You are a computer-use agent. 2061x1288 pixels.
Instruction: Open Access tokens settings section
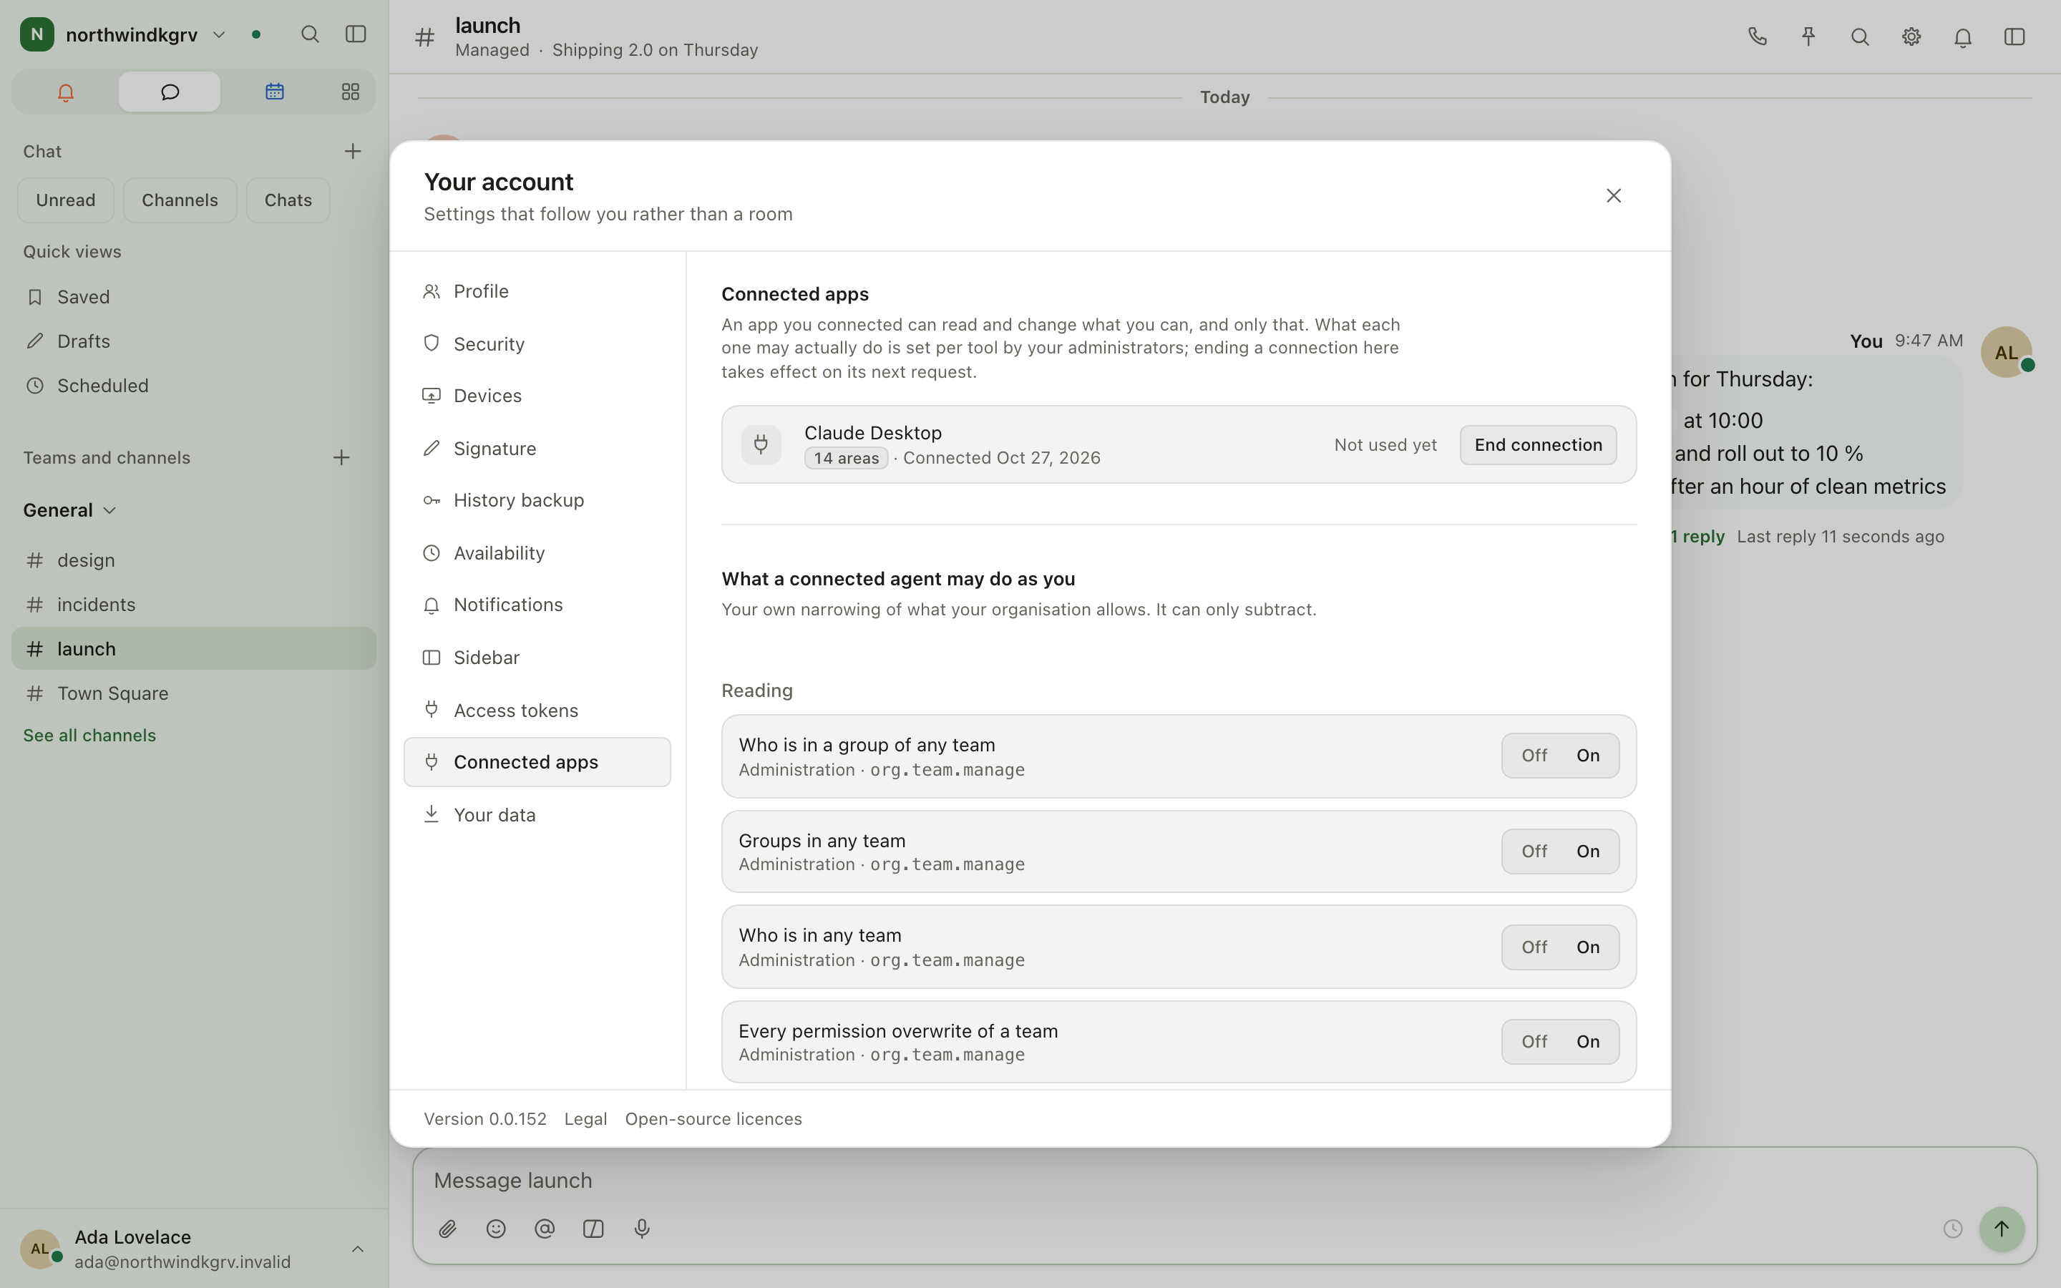(537, 711)
